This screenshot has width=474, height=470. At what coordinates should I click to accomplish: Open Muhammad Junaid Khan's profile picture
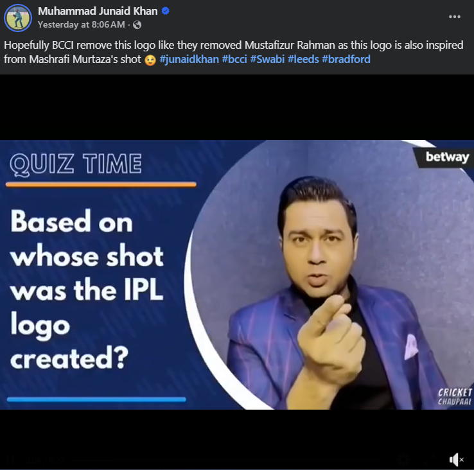click(x=18, y=18)
